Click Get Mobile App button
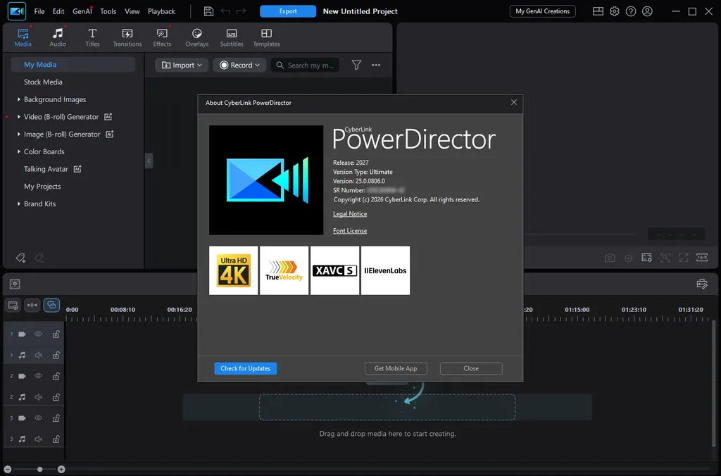 pyautogui.click(x=396, y=368)
